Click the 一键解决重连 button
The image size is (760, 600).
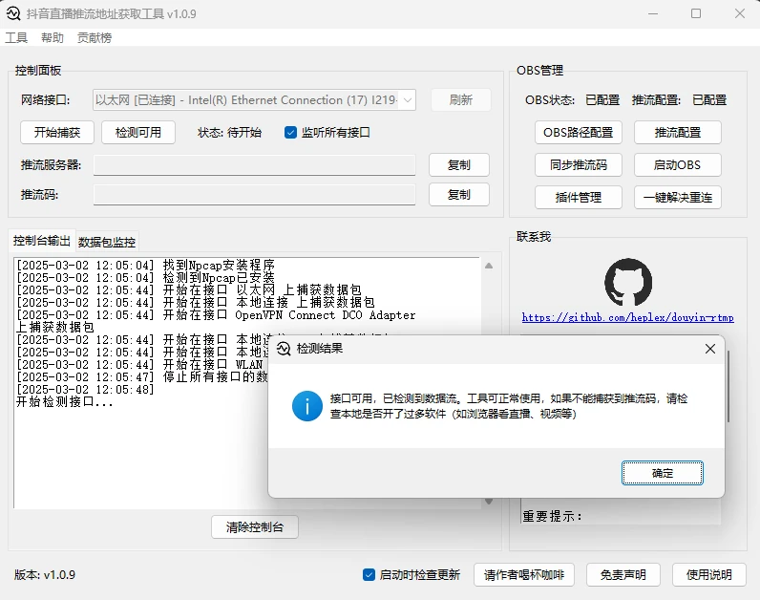[x=678, y=198]
